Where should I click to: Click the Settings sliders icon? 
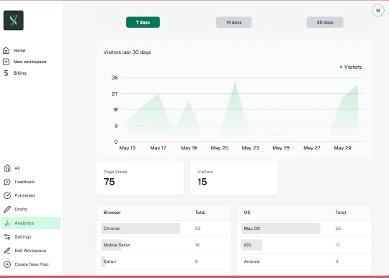click(x=7, y=237)
